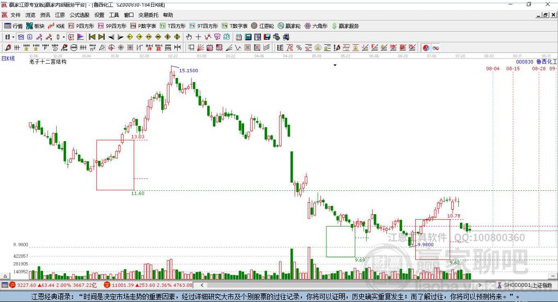This screenshot has width=558, height=302.
Task: Select the red target circle tool
Action: click(x=111, y=48)
